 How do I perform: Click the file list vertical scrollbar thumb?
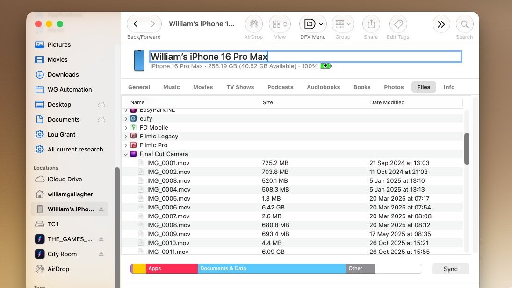coord(467,149)
